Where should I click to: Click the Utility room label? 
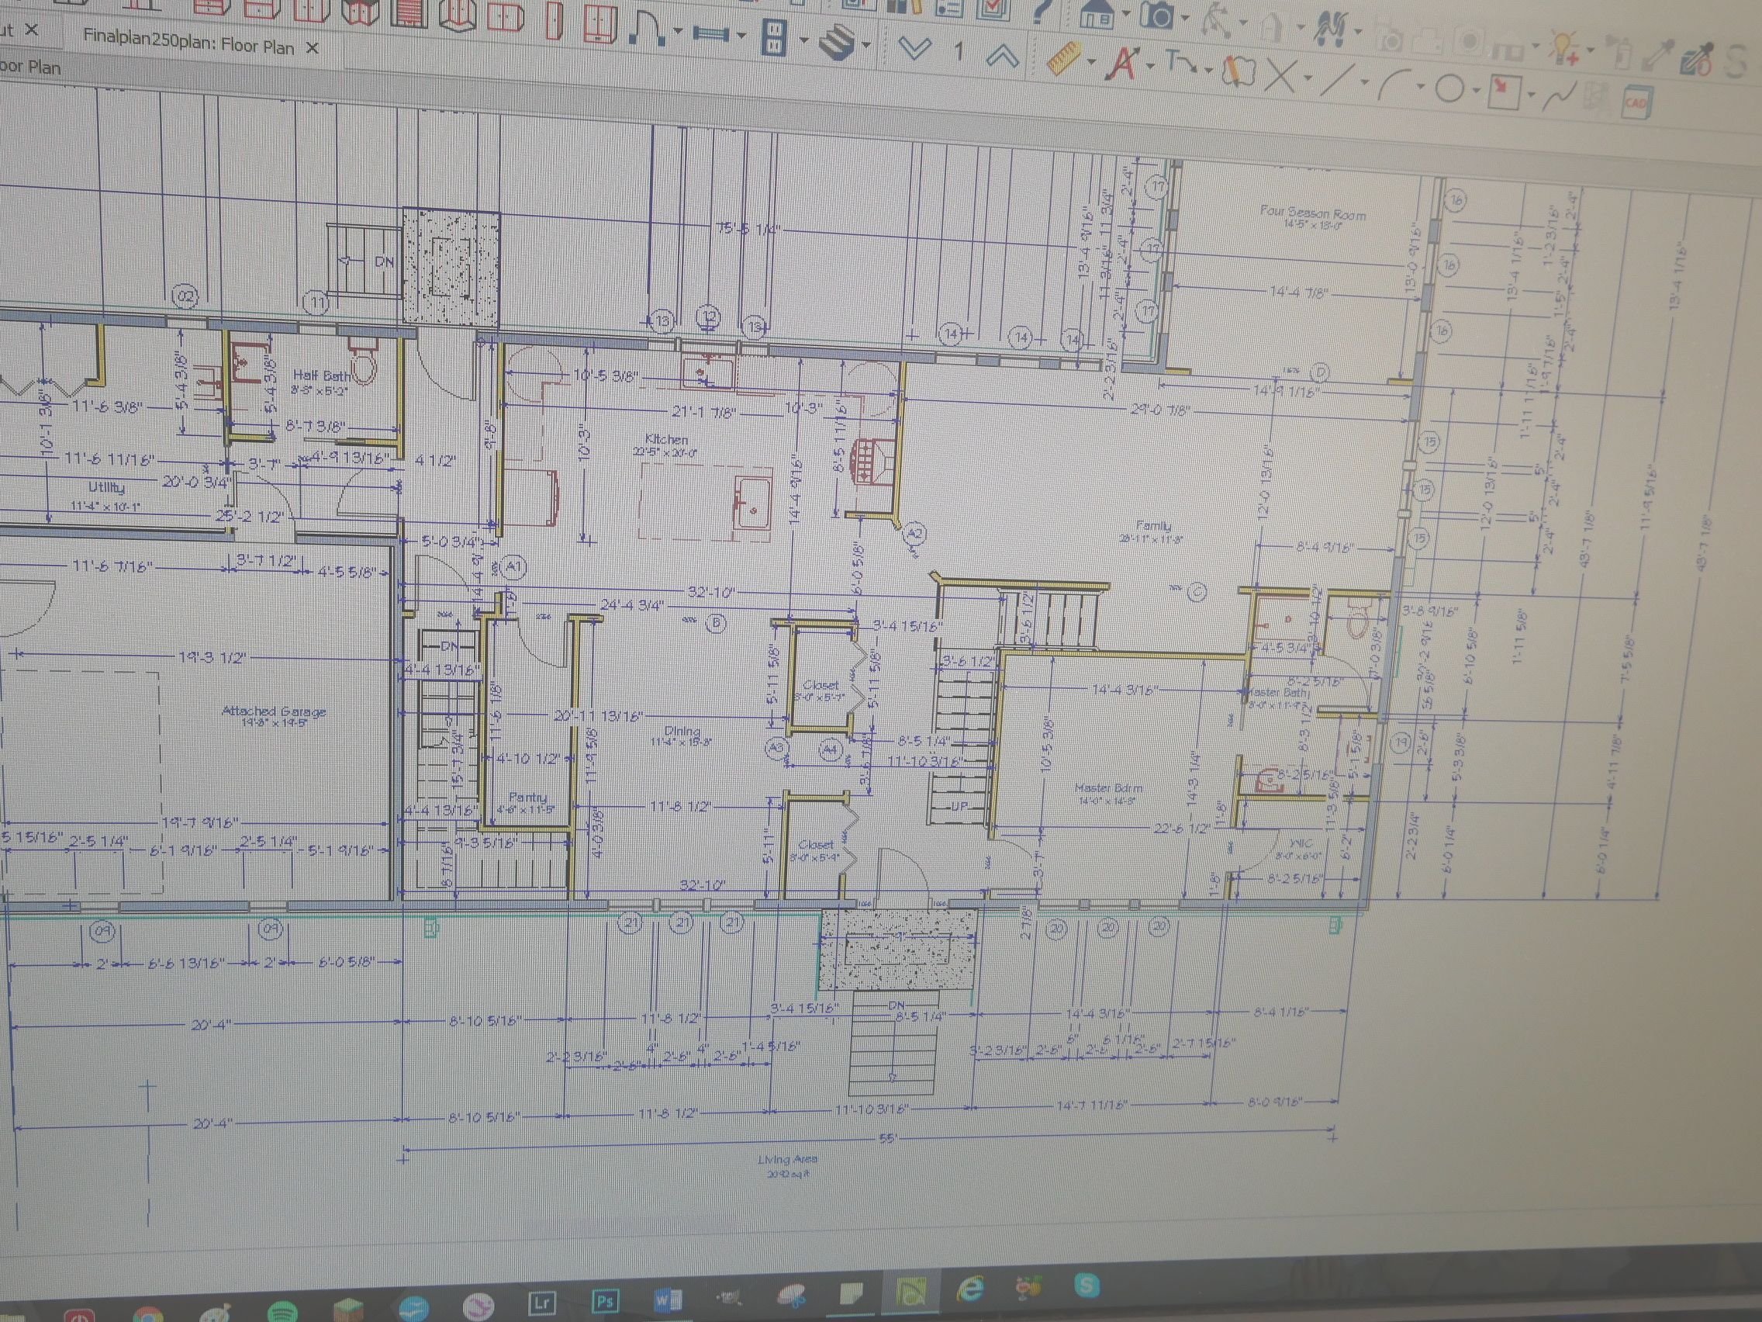(106, 487)
